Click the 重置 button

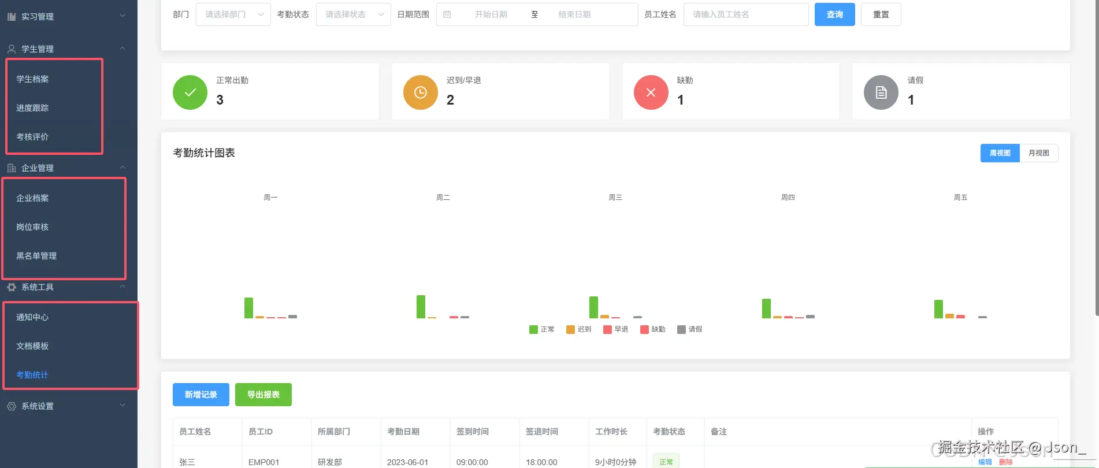pos(881,14)
